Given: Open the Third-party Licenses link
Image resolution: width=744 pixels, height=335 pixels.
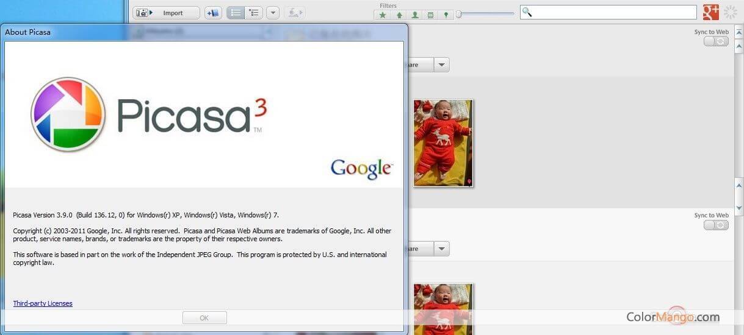Looking at the screenshot, I should pos(43,303).
